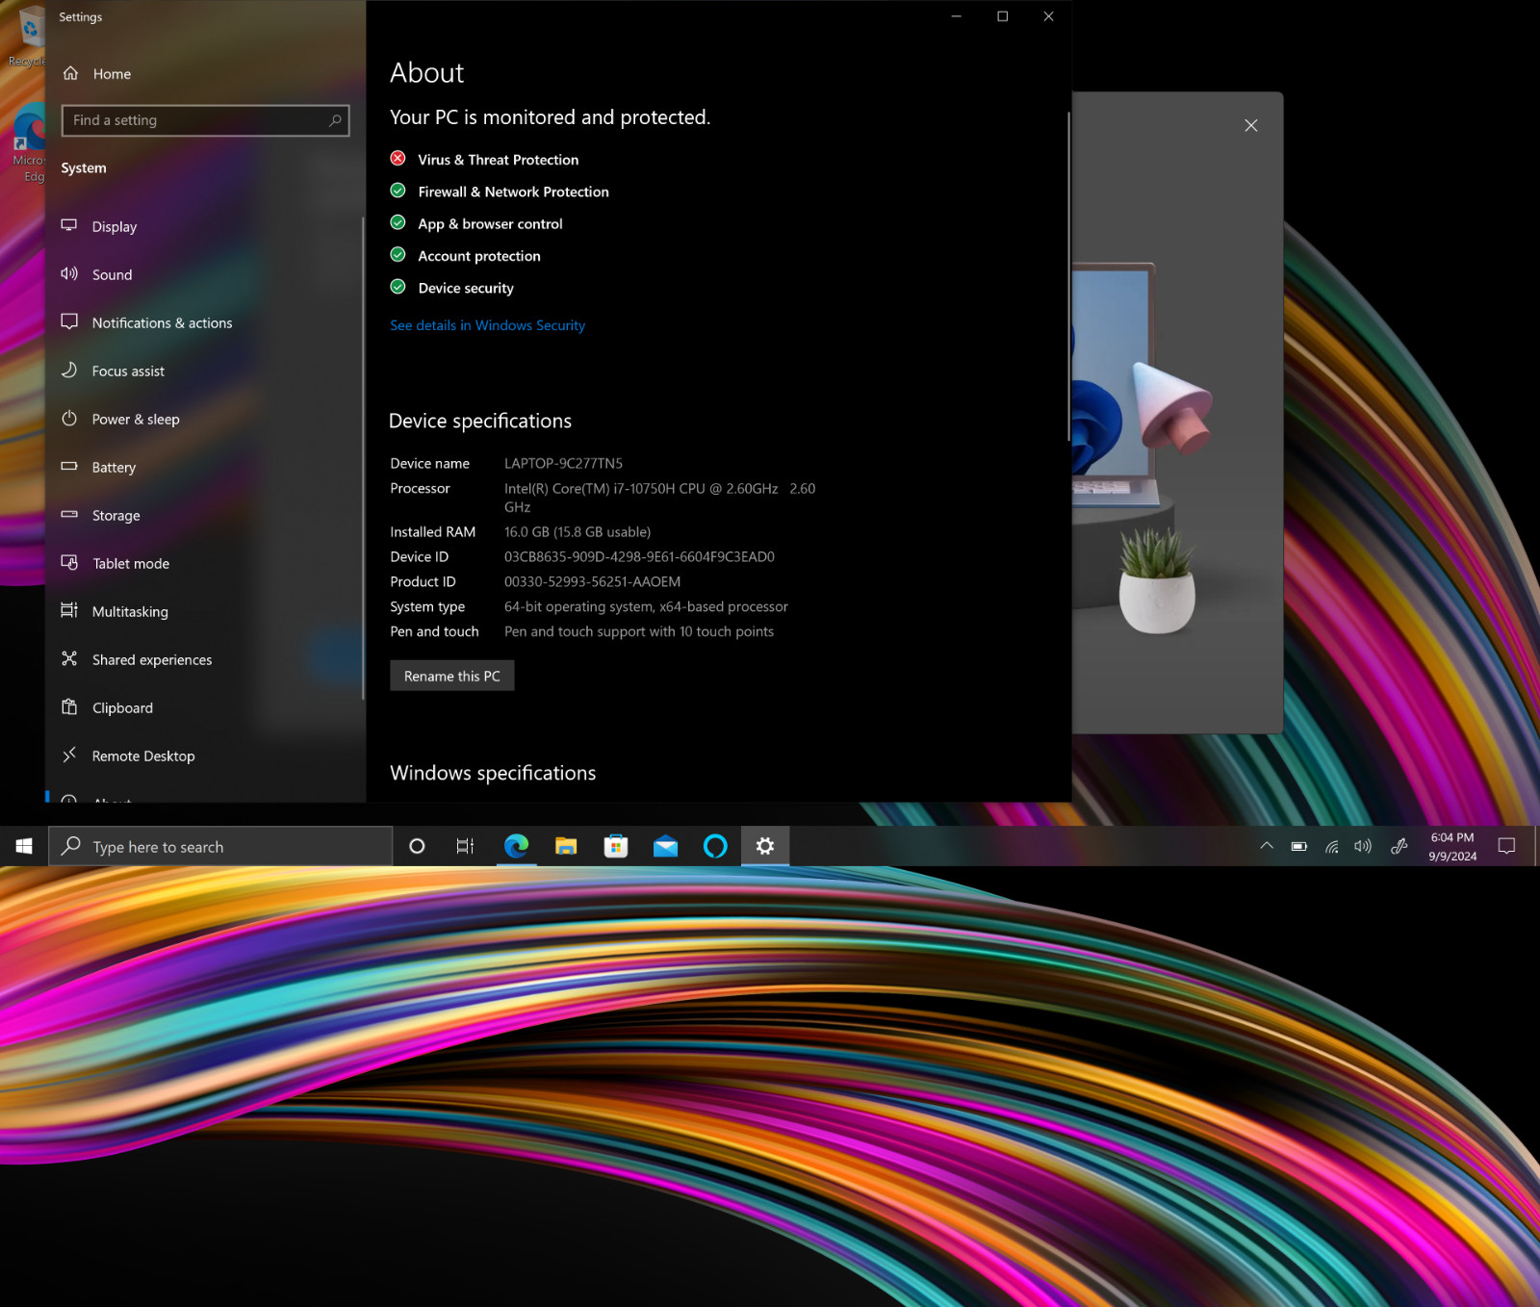The width and height of the screenshot is (1540, 1307).
Task: Click the Storage drive icon
Action: 69,515
